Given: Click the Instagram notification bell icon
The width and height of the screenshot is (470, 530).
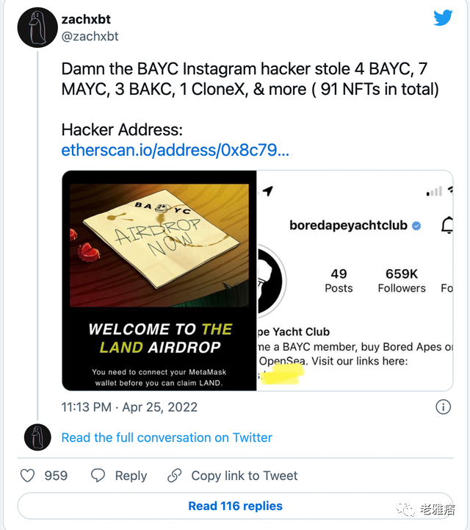Looking at the screenshot, I should click(447, 226).
